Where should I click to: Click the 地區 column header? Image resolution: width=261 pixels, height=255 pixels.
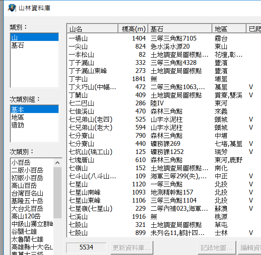(229, 29)
